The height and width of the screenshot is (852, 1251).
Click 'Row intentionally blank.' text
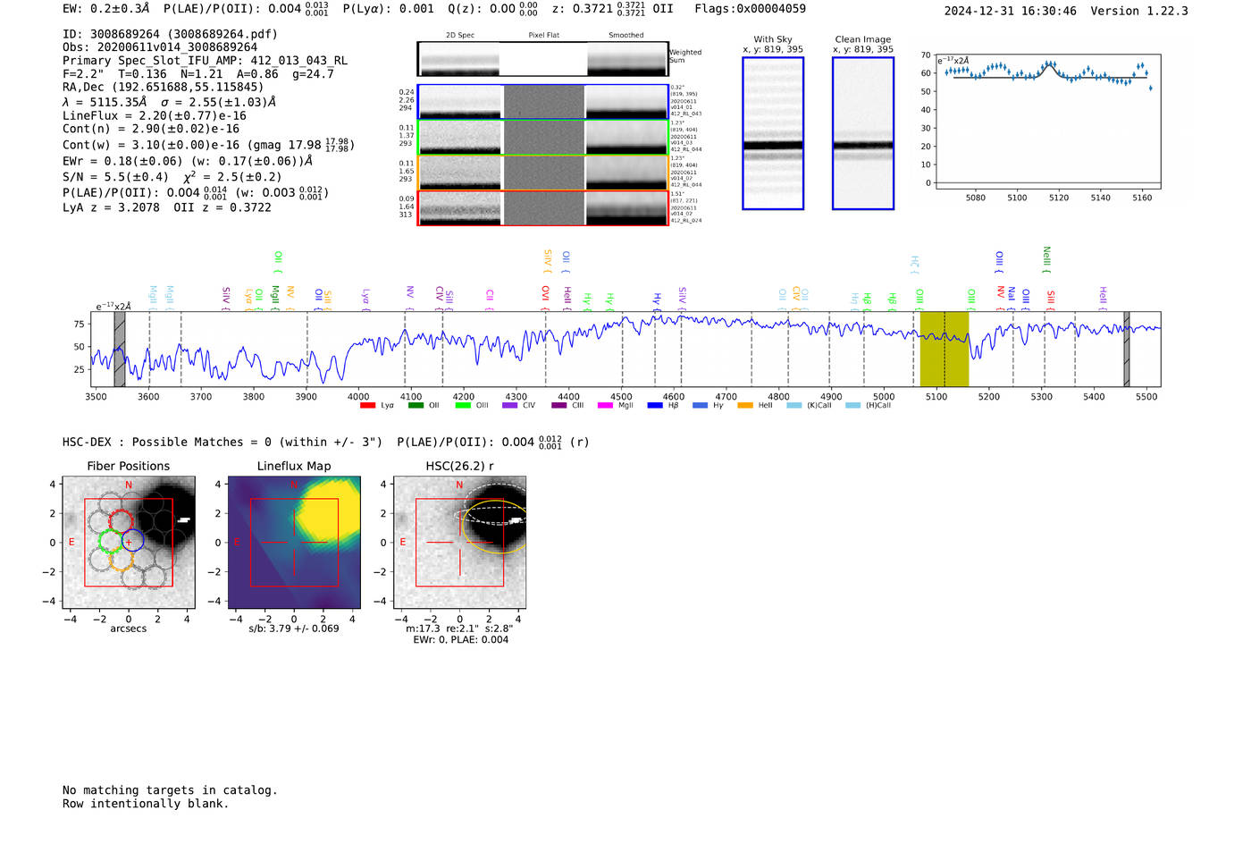tap(146, 804)
